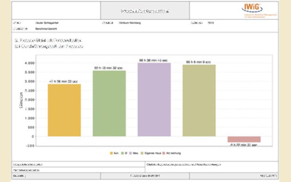Screen dimensions: 291x182
Task: Select the purple Max. bar
Action: pos(154,99)
